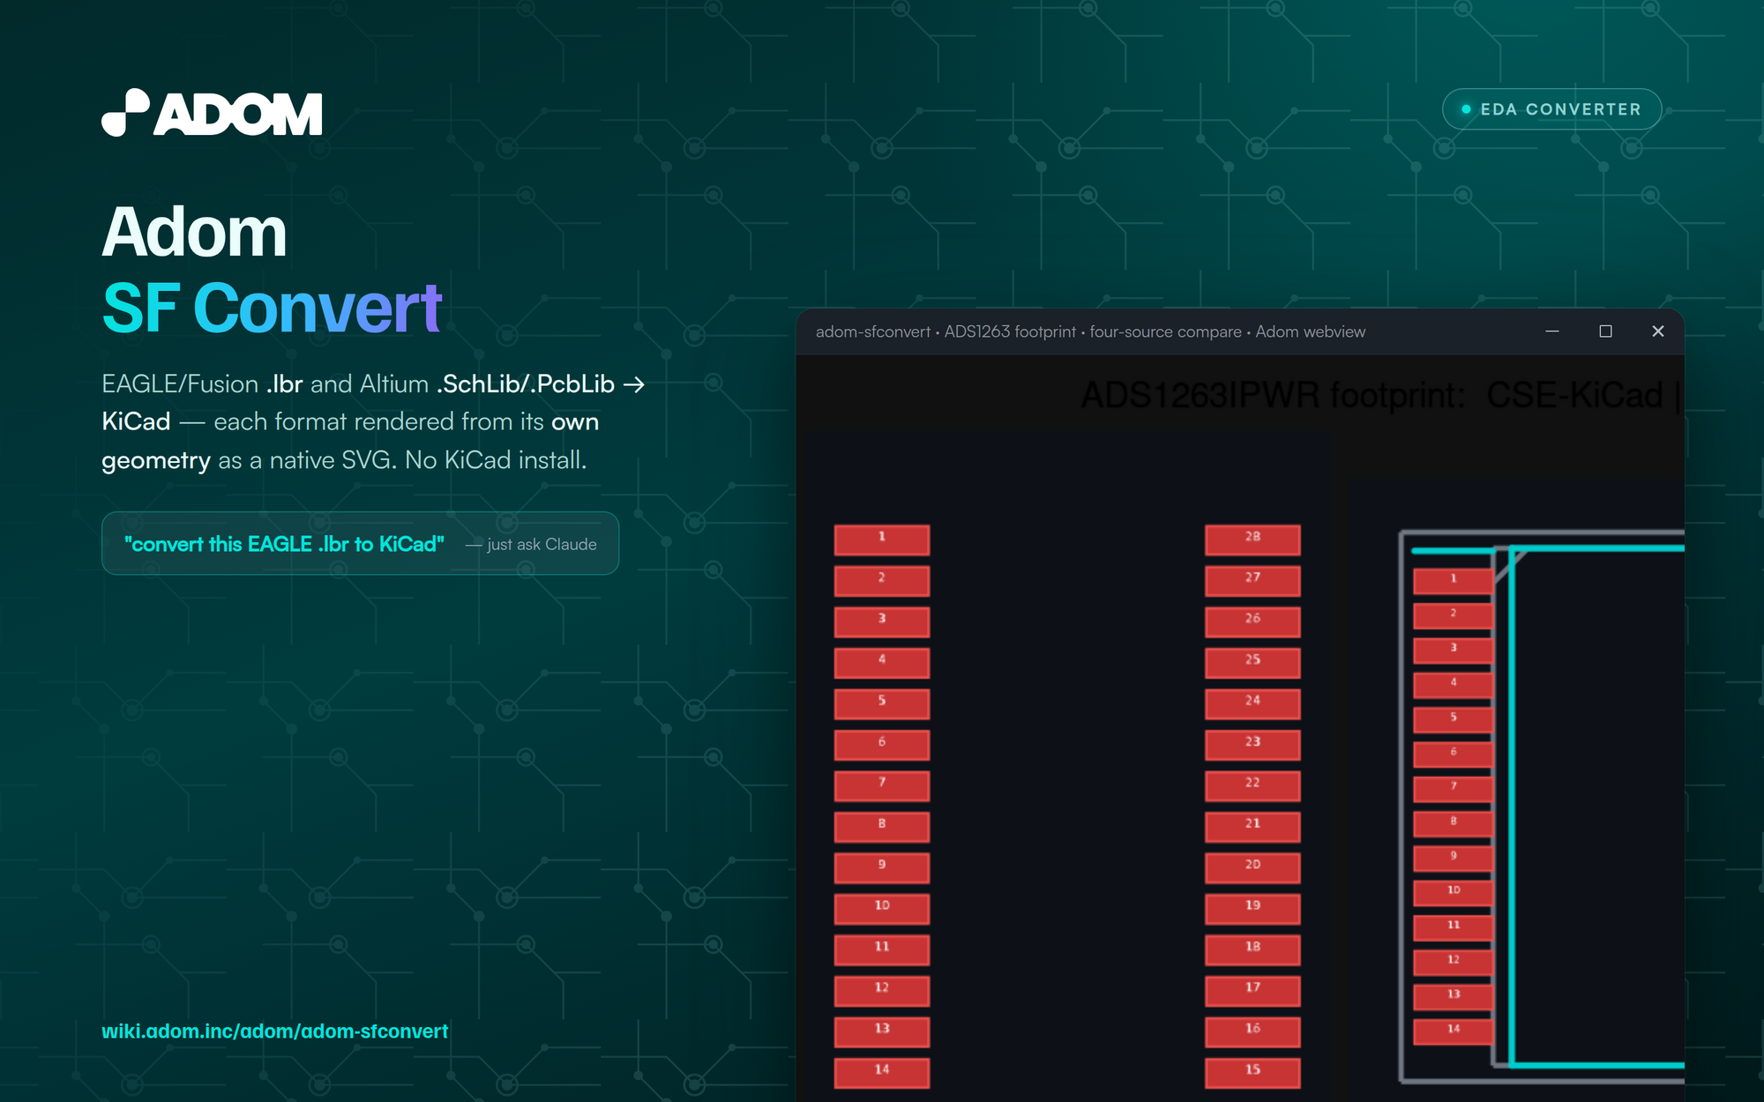Select pad 14 in the CSE-KiCad footprint
1764x1102 pixels.
pyautogui.click(x=1453, y=1031)
